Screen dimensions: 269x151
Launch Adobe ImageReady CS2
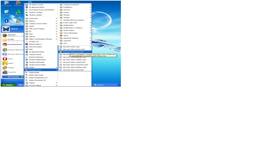tap(41, 78)
